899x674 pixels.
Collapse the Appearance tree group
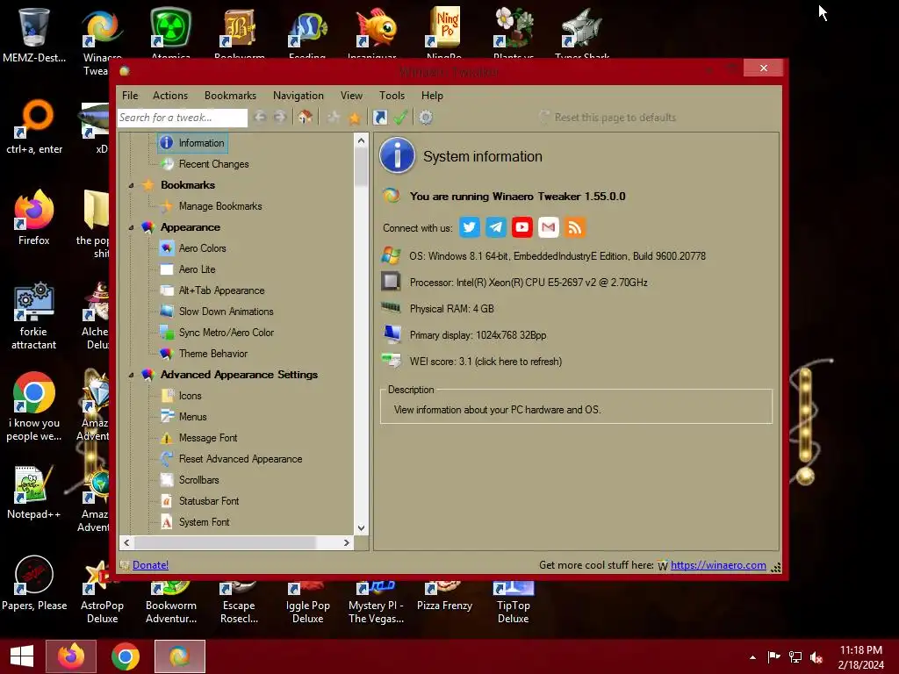[132, 227]
